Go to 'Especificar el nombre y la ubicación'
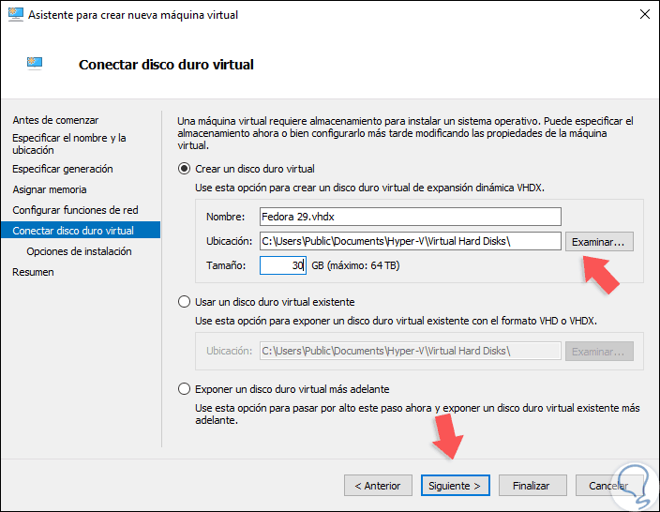 pyautogui.click(x=68, y=143)
